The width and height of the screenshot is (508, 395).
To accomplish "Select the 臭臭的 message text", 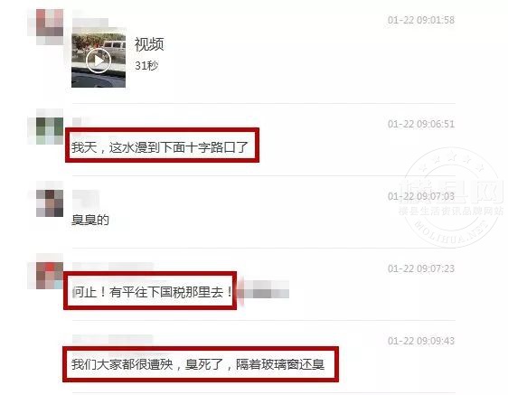I will (90, 220).
